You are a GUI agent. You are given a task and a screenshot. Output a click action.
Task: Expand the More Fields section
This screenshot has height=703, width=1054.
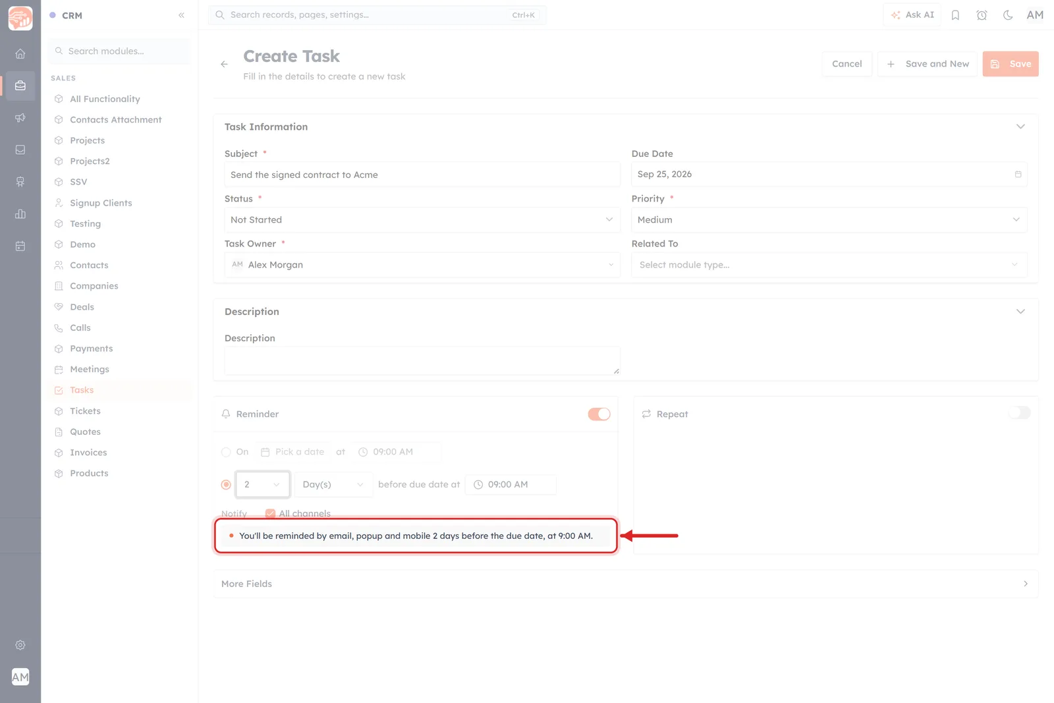pos(625,584)
